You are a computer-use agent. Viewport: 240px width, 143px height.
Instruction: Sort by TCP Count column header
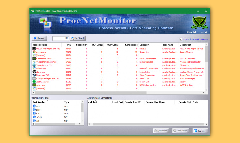click(x=96, y=45)
